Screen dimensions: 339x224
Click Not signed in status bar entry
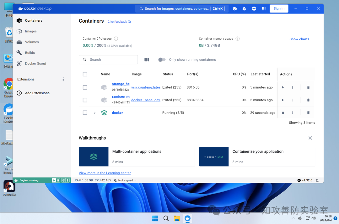click(x=125, y=180)
